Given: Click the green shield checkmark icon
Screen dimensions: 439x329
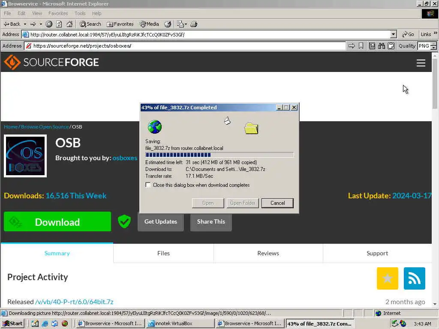Looking at the screenshot, I should [x=124, y=221].
